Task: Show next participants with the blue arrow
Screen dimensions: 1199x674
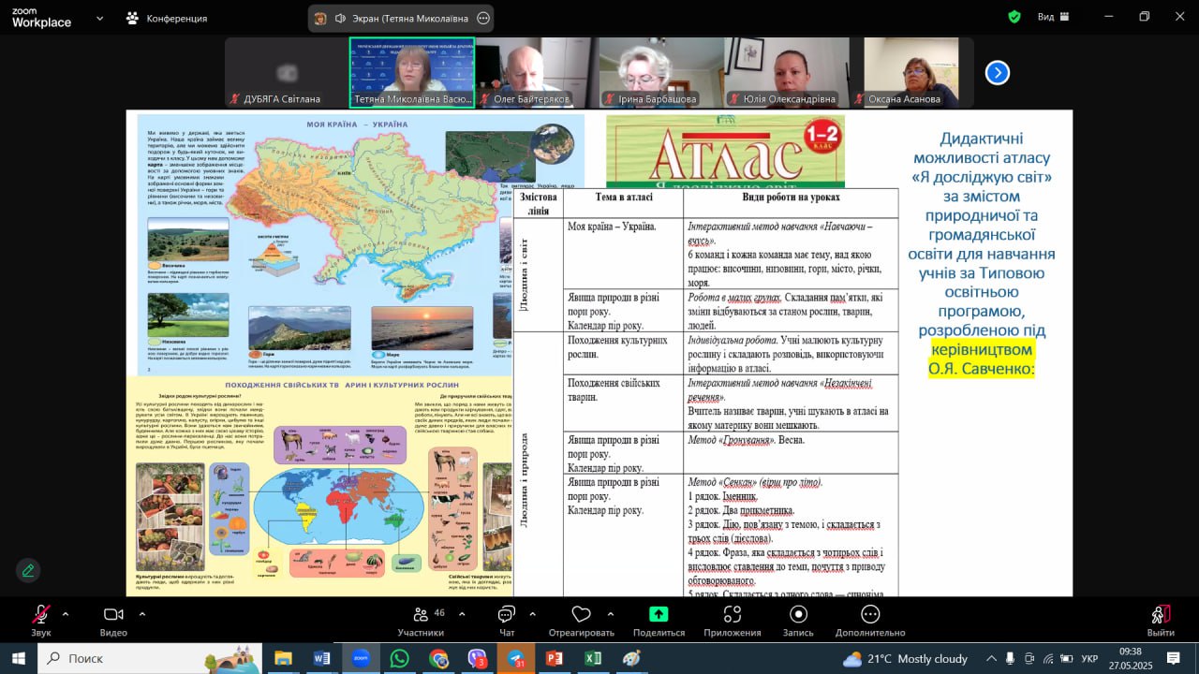Action: [998, 73]
